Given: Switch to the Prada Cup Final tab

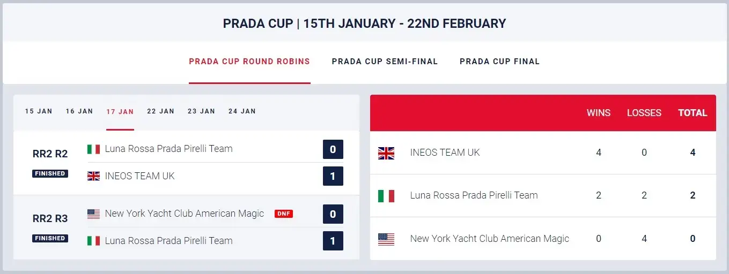Looking at the screenshot, I should [499, 62].
